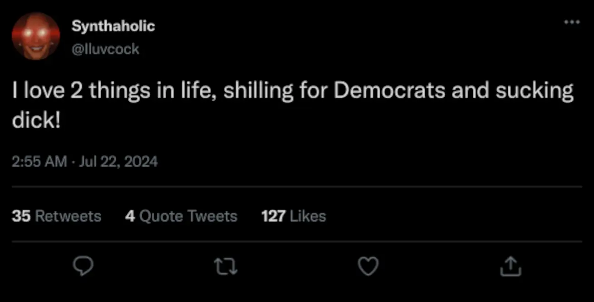Click the retweet count number 35
Image resolution: width=594 pixels, height=302 pixels.
(21, 216)
